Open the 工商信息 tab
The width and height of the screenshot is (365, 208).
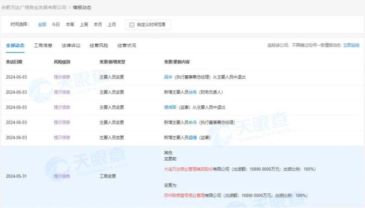coord(43,45)
